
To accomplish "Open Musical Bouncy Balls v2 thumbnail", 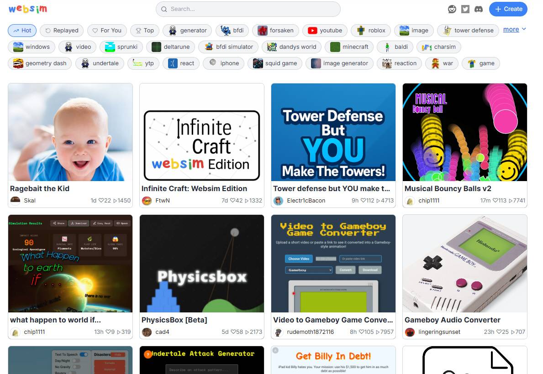I will [x=465, y=132].
